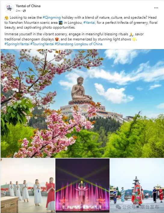This screenshot has width=164, height=213.
Task: Open the pink fountain light show photo
Action: click(x=82, y=186)
